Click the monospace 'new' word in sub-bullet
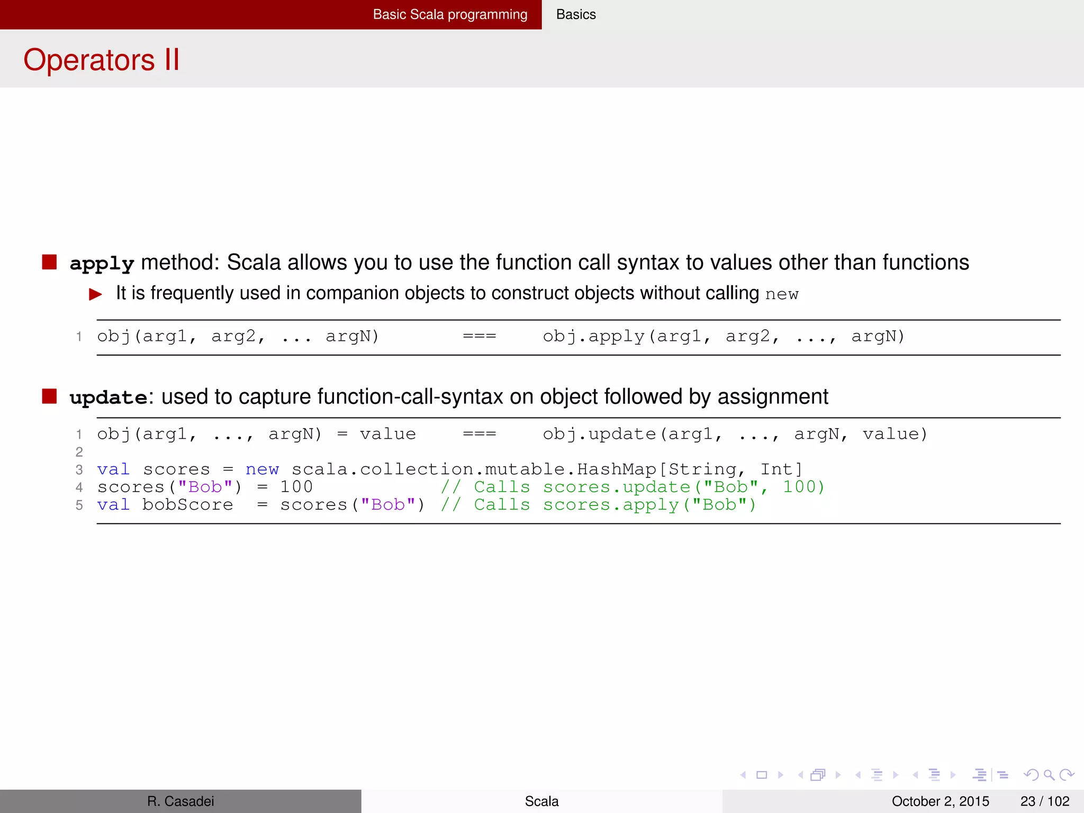1084x813 pixels. (x=782, y=294)
